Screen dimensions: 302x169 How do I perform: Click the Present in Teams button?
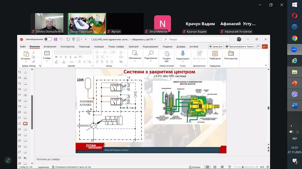[x=240, y=47]
